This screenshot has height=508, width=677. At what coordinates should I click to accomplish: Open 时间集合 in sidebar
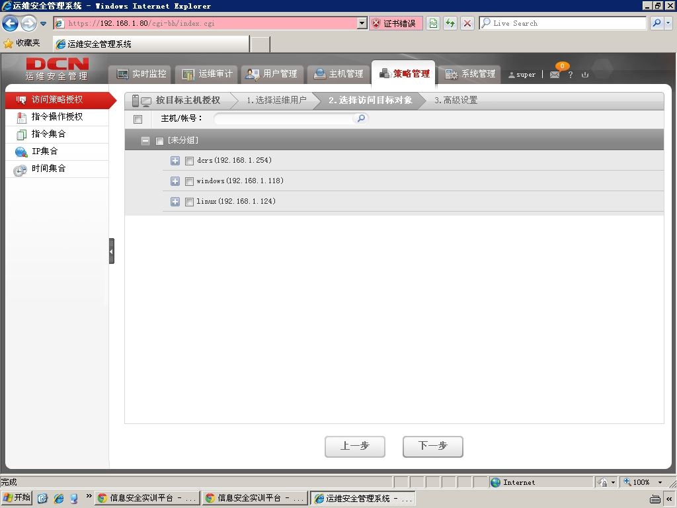pos(57,169)
